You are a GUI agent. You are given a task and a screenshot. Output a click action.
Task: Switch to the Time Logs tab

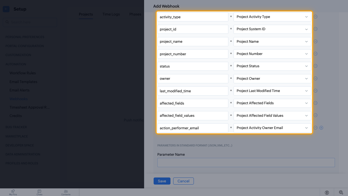click(x=111, y=14)
